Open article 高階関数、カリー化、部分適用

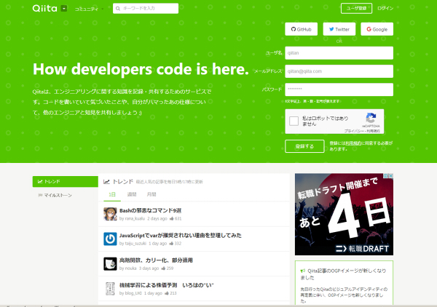156,260
